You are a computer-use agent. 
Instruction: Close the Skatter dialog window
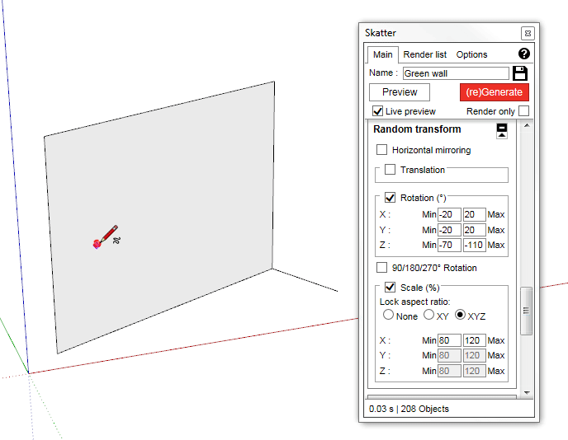tap(528, 33)
